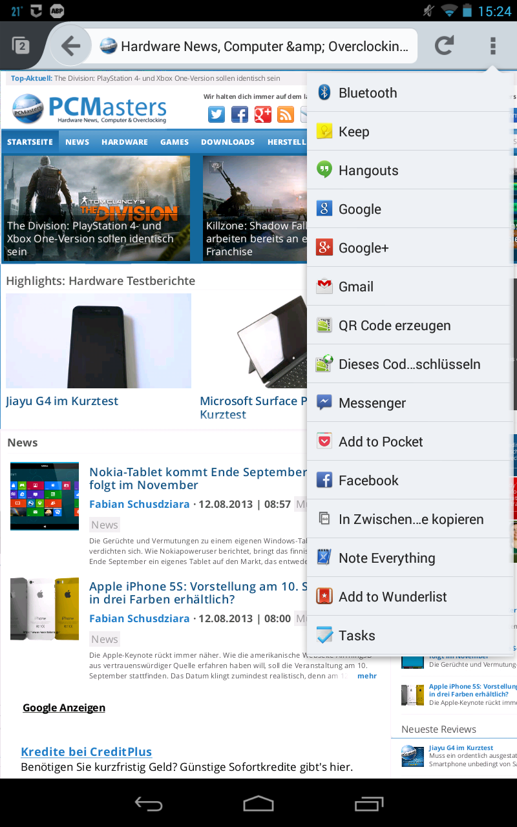Tap the Note Everything icon
The height and width of the screenshot is (827, 517).
tap(324, 558)
